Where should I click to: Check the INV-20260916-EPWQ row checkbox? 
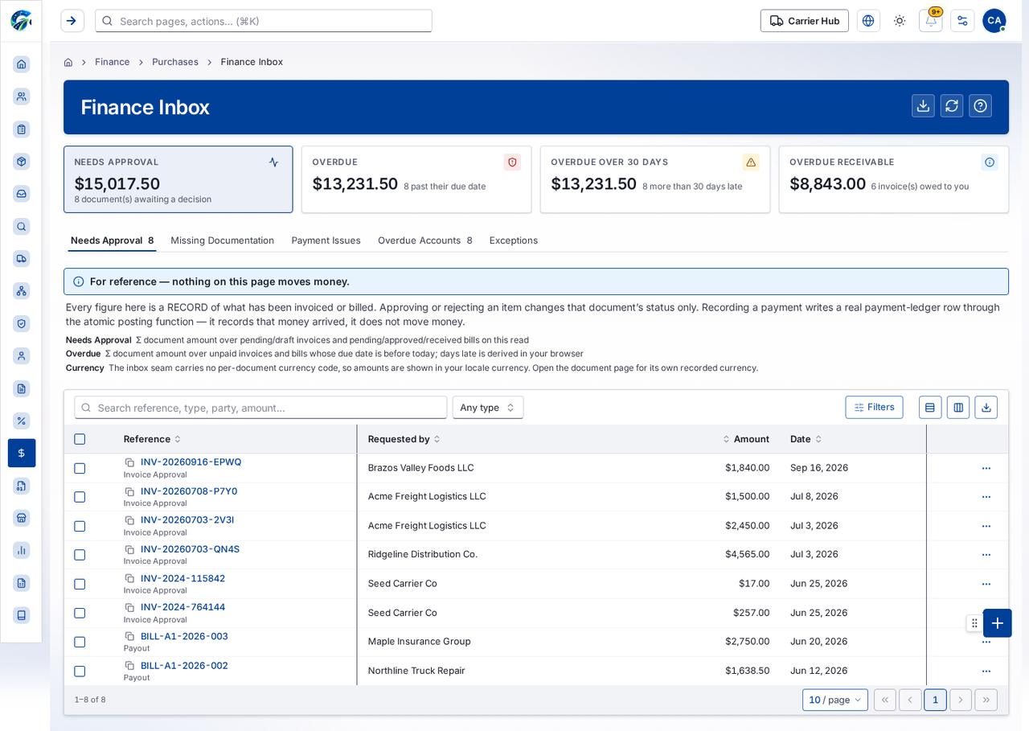pyautogui.click(x=80, y=468)
